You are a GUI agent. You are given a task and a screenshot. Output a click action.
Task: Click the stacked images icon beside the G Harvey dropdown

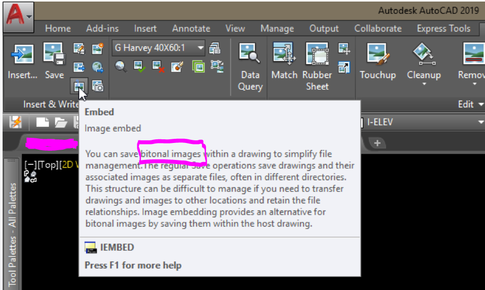click(215, 48)
